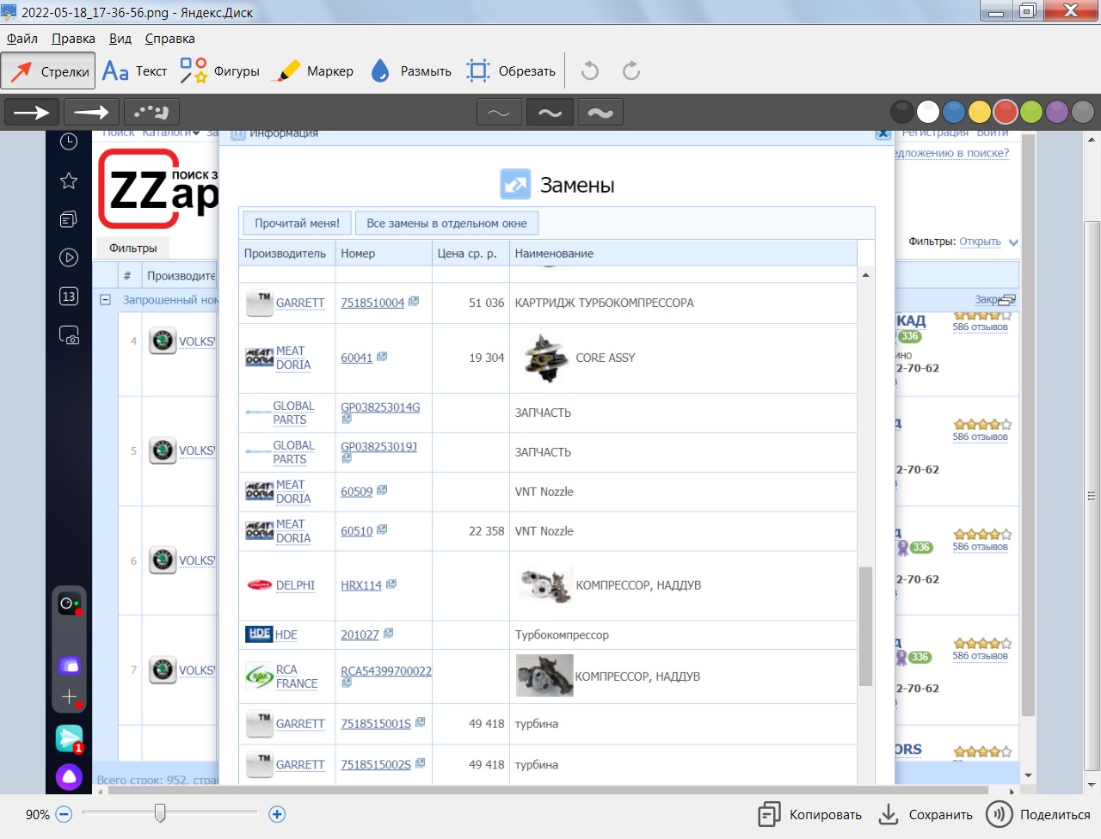Click the Прочитай меня! button
Image resolution: width=1101 pixels, height=839 pixels.
coord(297,223)
